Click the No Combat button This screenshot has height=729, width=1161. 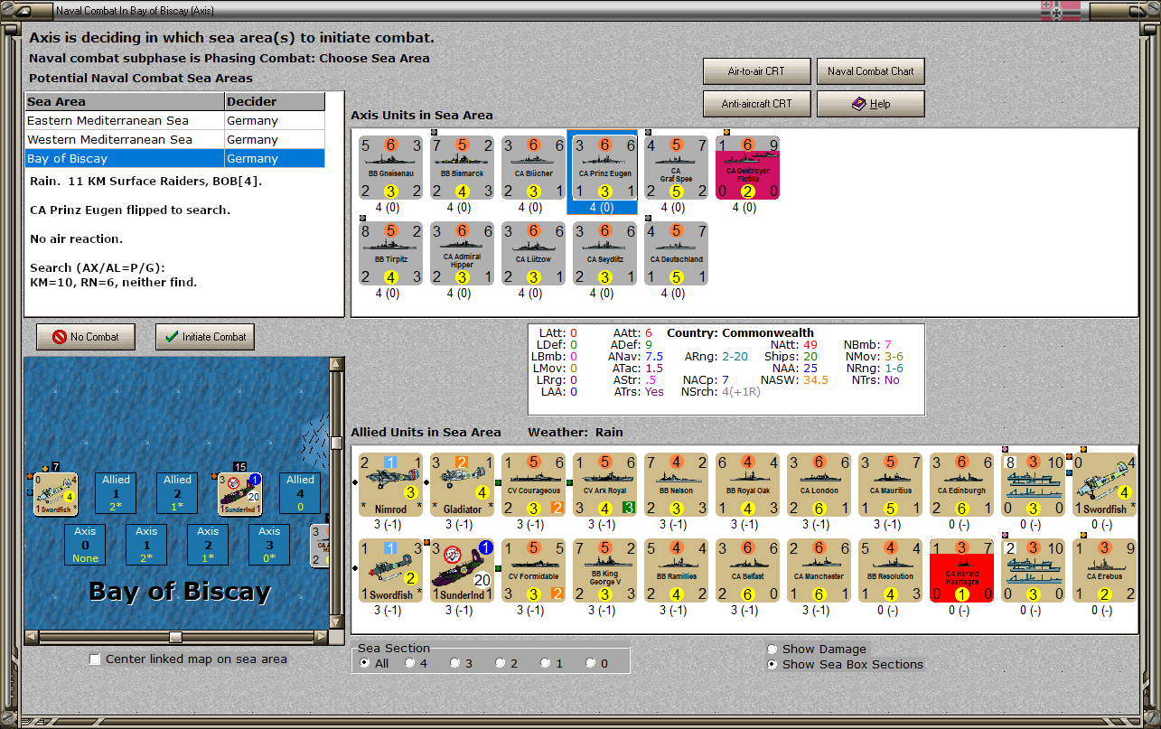tap(85, 337)
